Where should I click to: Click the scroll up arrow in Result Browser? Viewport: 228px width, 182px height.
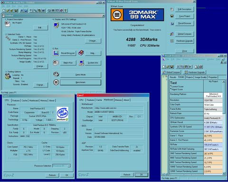click(224, 82)
